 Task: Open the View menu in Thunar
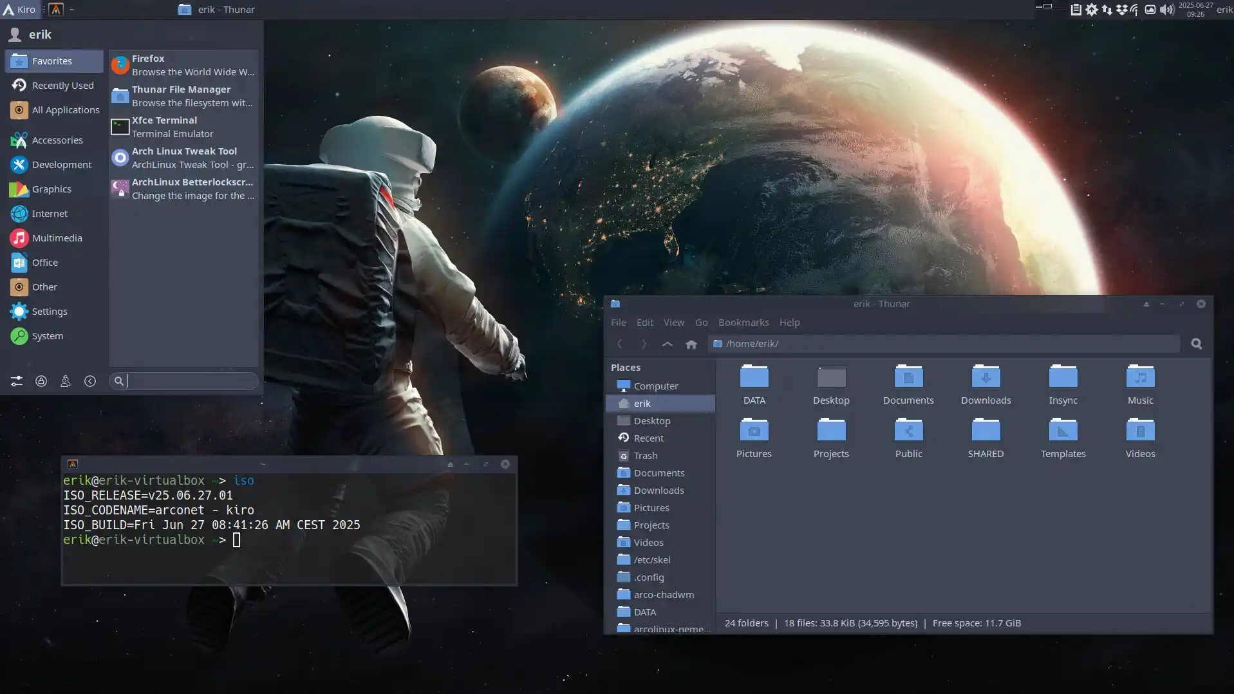pyautogui.click(x=673, y=322)
